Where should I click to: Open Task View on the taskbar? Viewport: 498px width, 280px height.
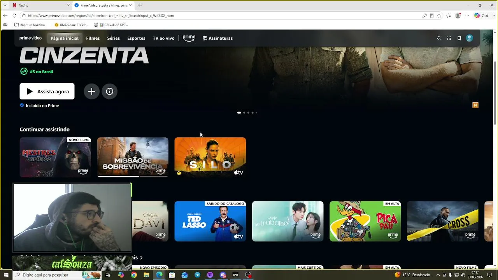pos(108,275)
